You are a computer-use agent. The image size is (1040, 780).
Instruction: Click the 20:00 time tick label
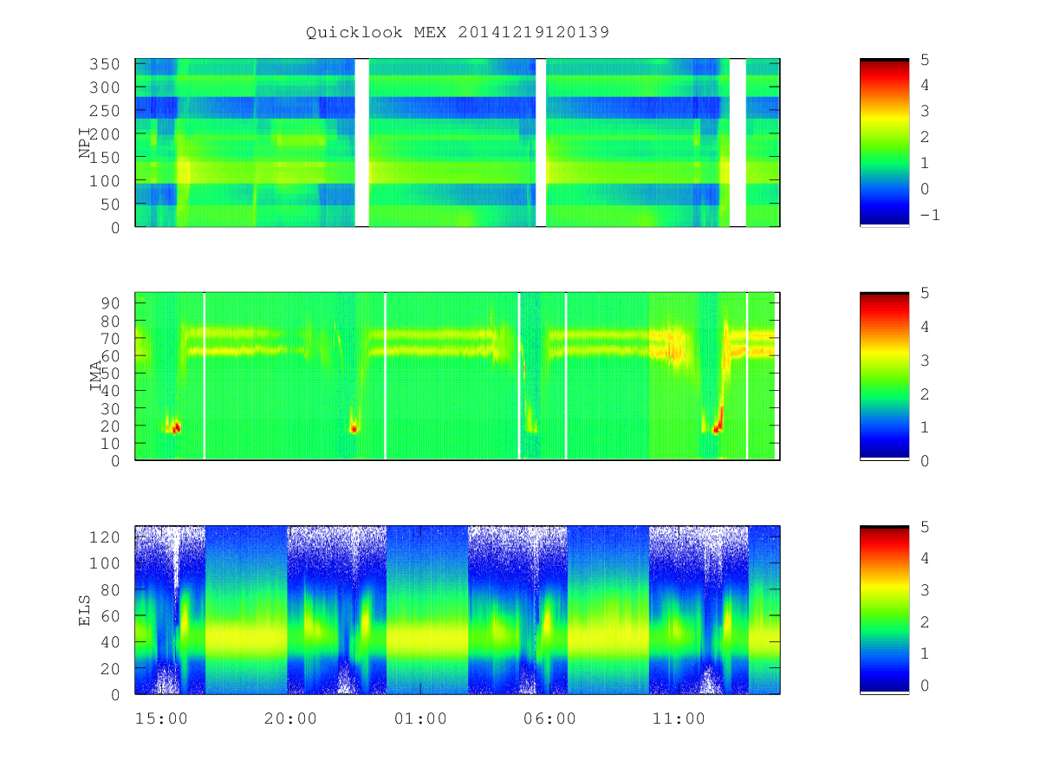tap(290, 719)
